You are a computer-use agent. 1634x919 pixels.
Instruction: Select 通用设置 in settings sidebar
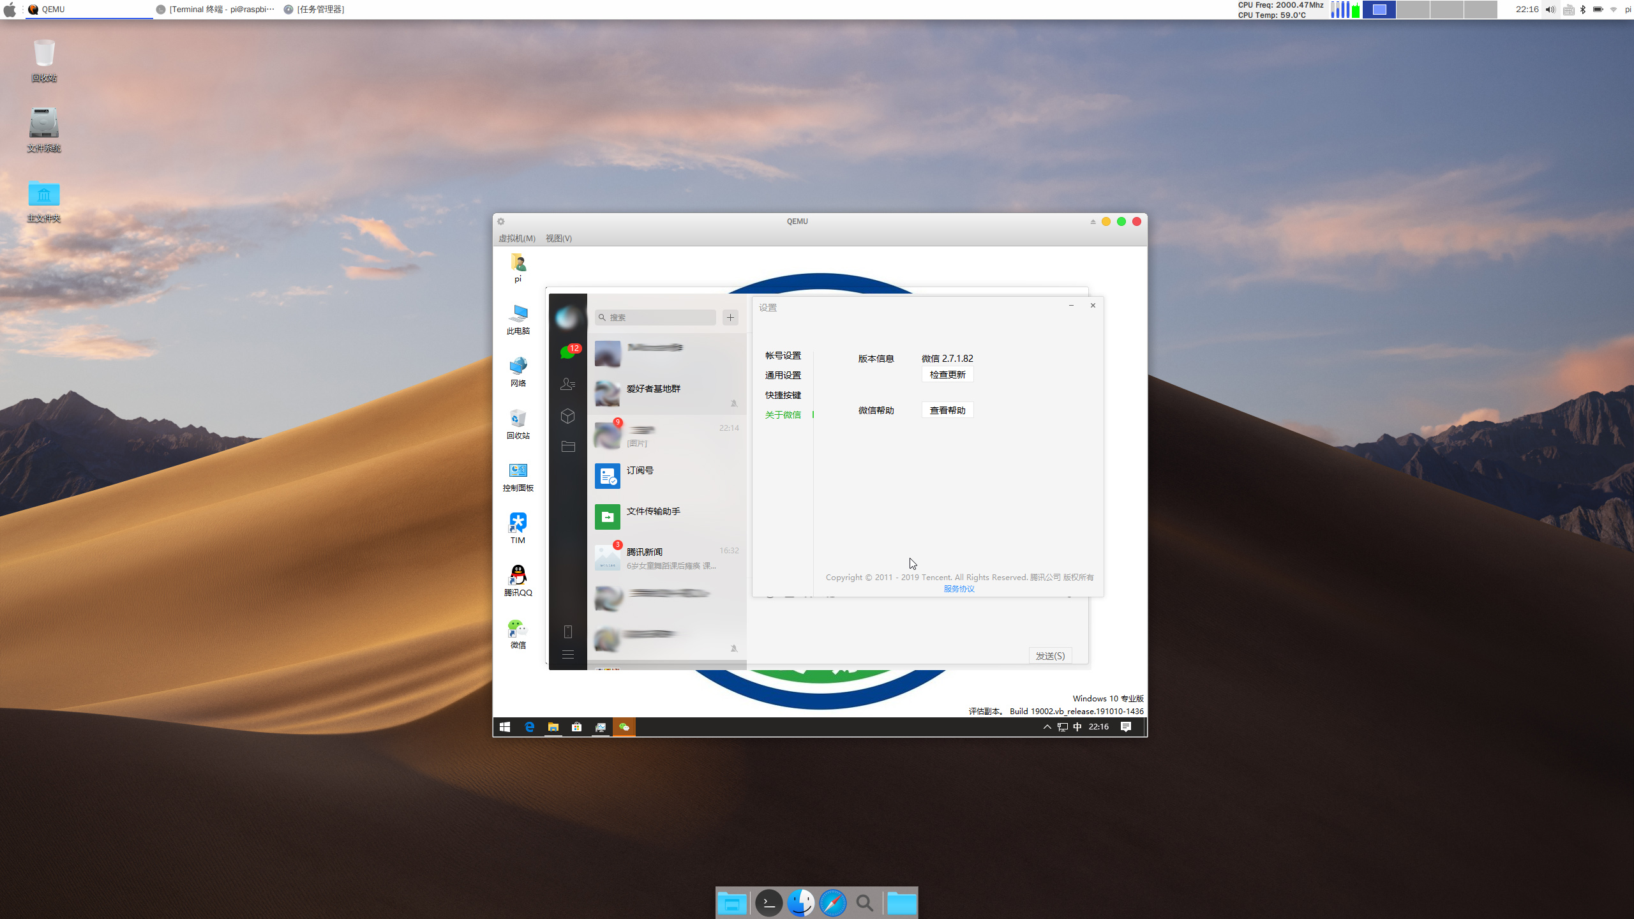(x=783, y=375)
